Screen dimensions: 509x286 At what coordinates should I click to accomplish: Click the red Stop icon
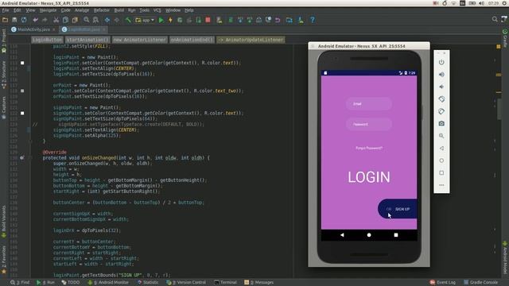(208, 20)
